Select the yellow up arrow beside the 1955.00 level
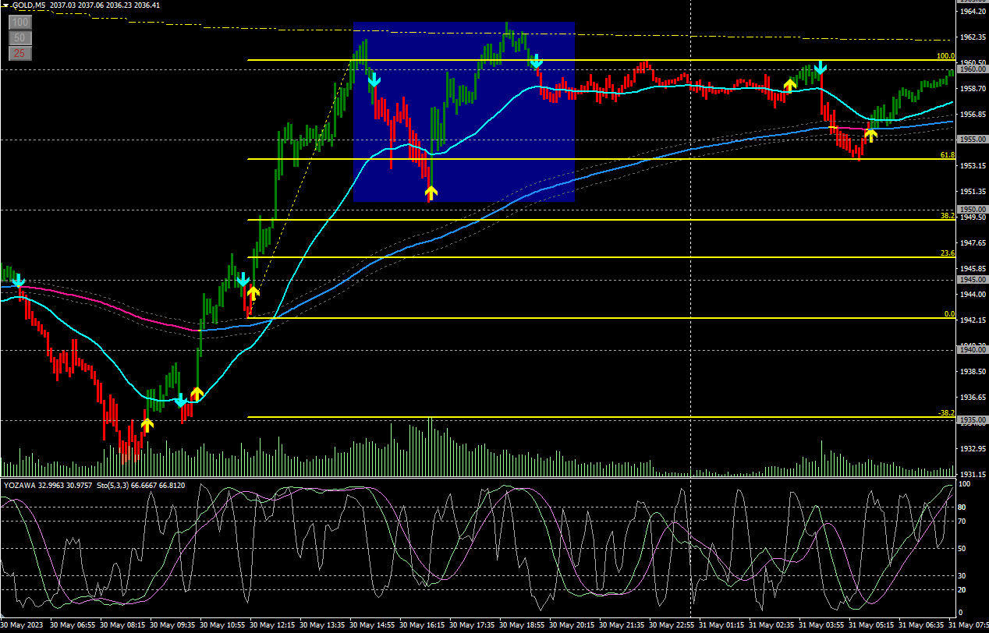 [870, 134]
